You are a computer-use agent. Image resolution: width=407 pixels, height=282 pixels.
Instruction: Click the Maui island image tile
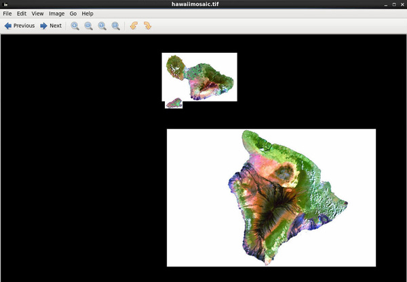pyautogui.click(x=199, y=77)
